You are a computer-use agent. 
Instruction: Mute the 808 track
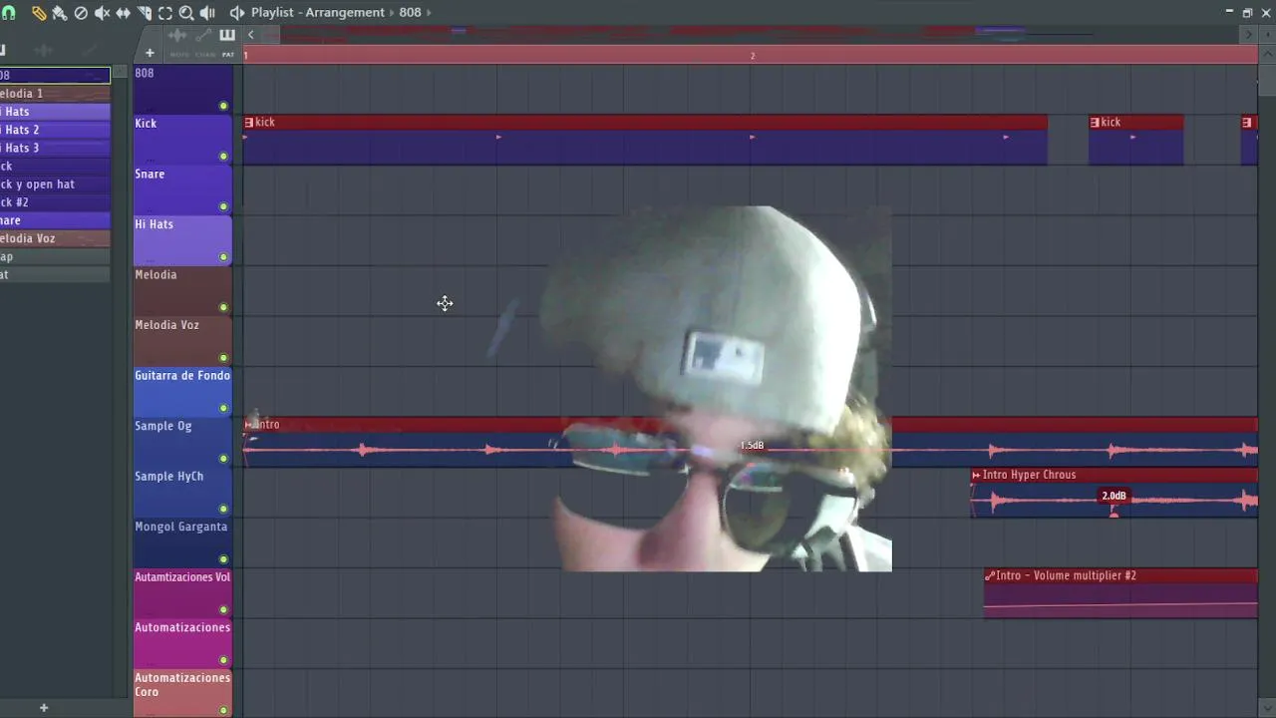[223, 106]
